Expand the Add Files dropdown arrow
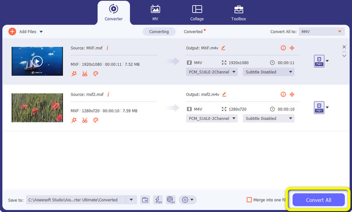 (x=41, y=32)
